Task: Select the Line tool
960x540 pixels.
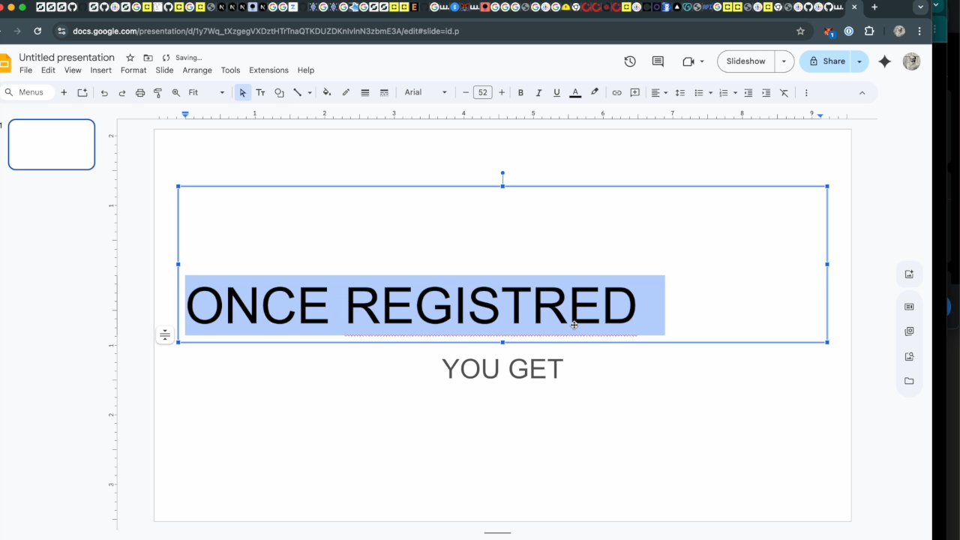Action: (297, 92)
